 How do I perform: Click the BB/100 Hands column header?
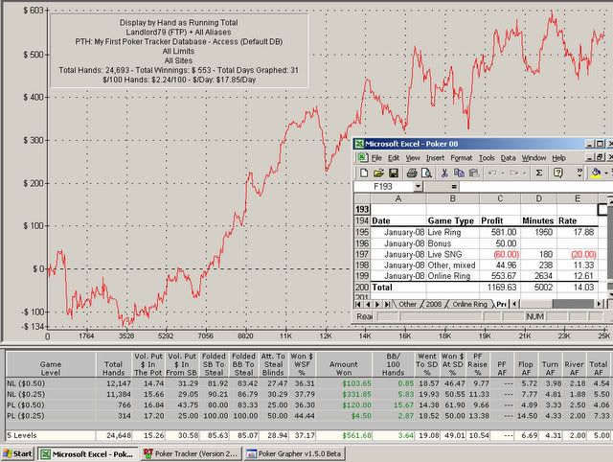[x=393, y=364]
